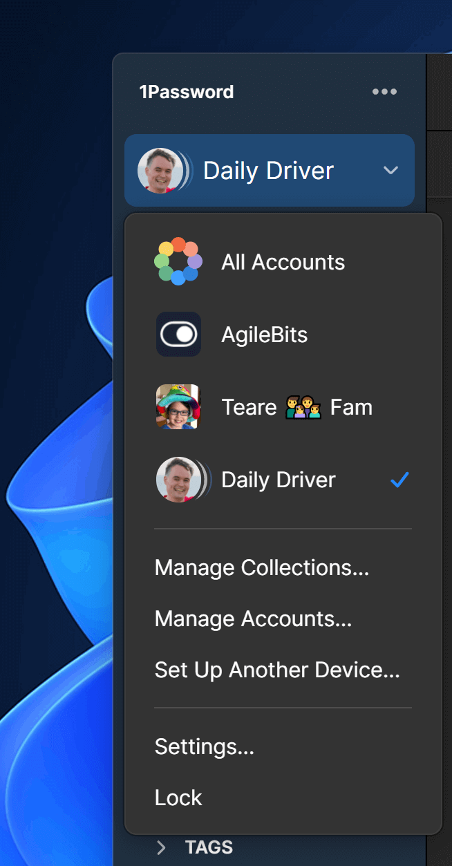The image size is (452, 866).
Task: Click the down chevron in Daily Driver header
Action: point(391,170)
